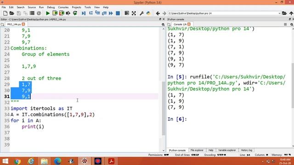Viewport: 294px width, 165px height.
Task: Open the Consoles menu
Action: [63, 7]
